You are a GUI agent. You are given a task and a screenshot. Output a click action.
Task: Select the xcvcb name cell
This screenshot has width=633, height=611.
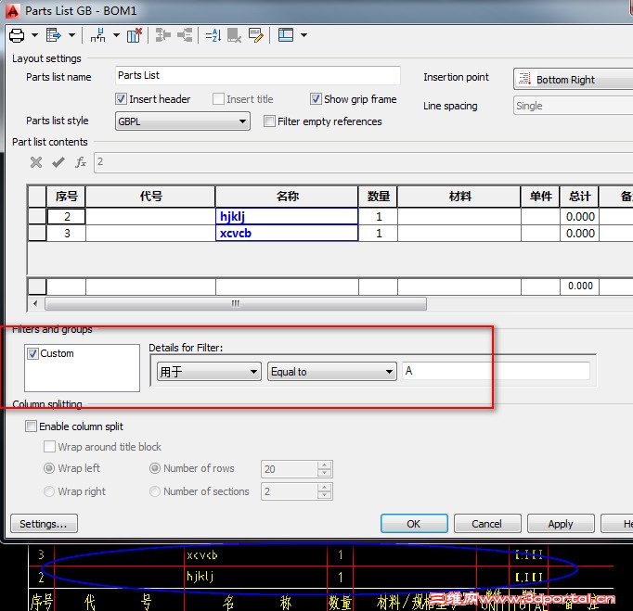click(287, 233)
